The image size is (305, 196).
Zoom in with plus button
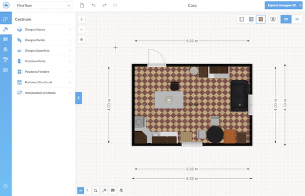(x=81, y=19)
